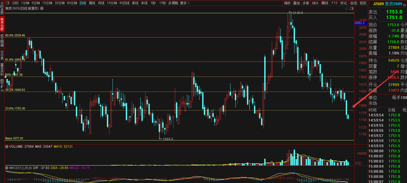Image resolution: width=407 pixels, height=183 pixels.
Task: Toggle the side panel icon beside the diamond
Action: (351, 8)
